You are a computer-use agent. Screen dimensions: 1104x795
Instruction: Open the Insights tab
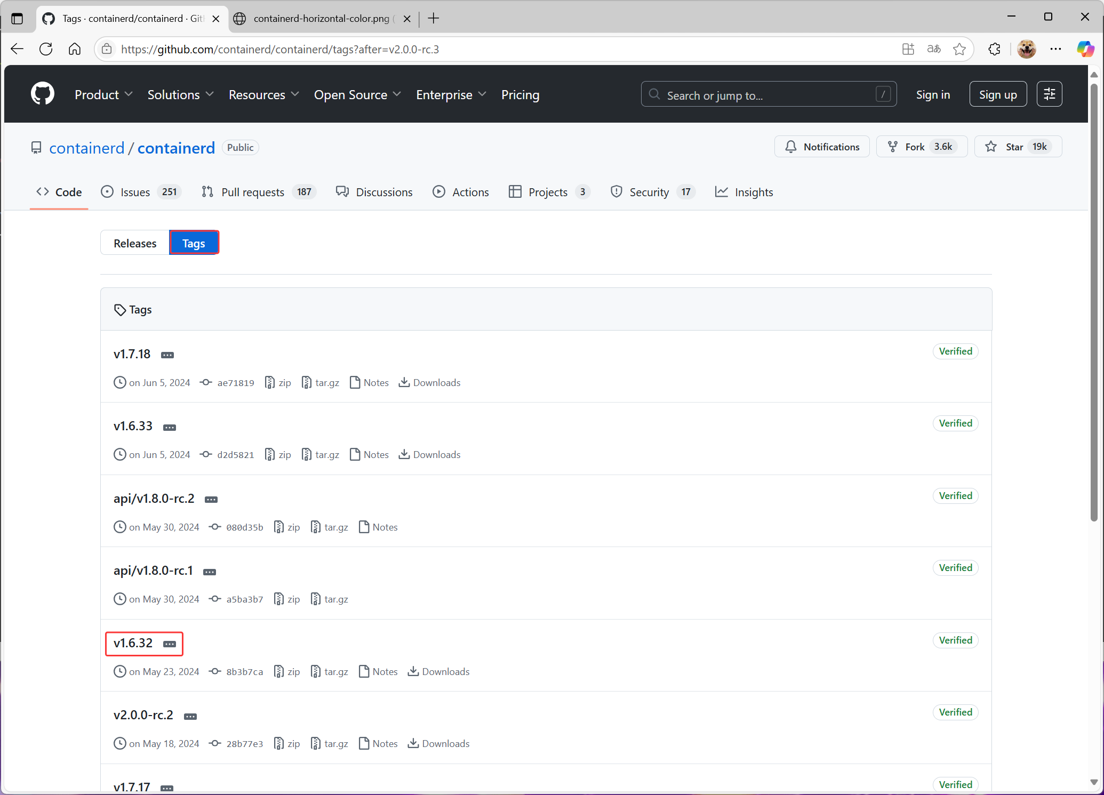point(744,192)
